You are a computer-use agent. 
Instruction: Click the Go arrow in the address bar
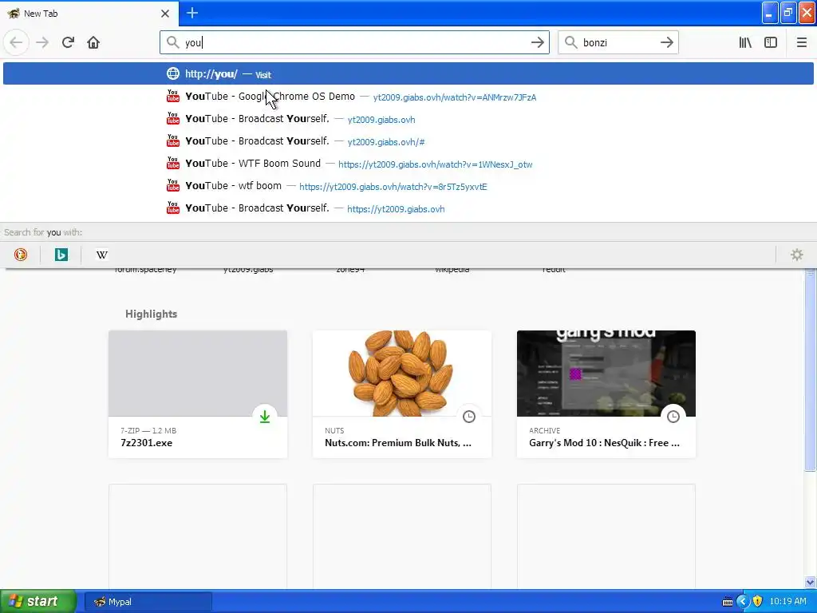point(537,42)
